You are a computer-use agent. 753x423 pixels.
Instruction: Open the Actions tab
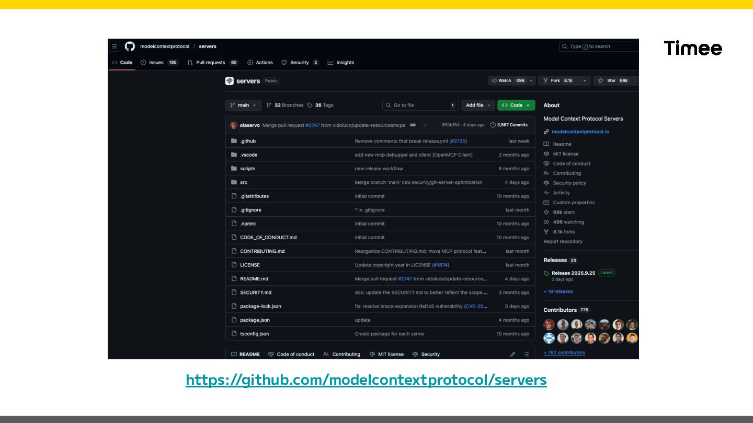[x=260, y=63]
